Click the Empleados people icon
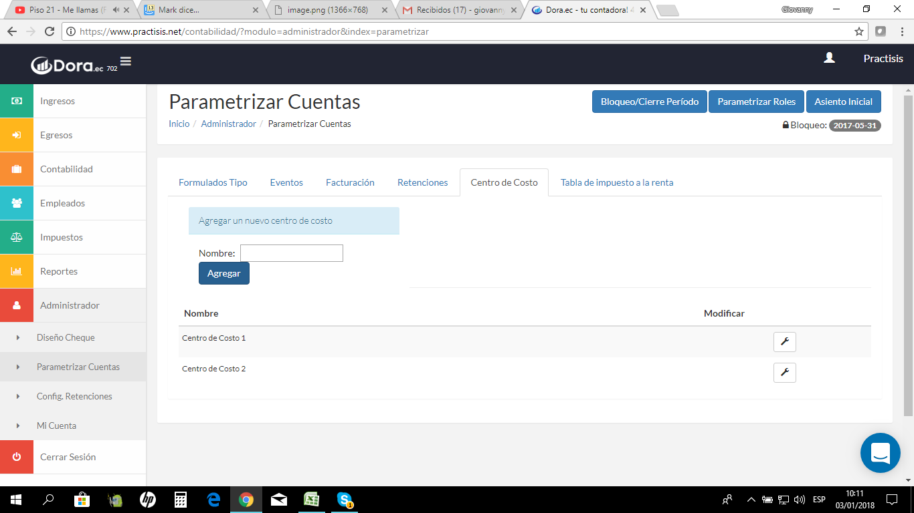The width and height of the screenshot is (914, 513). coord(17,203)
